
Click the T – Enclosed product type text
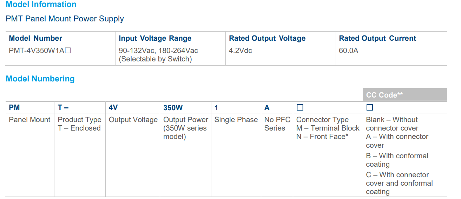(x=79, y=128)
